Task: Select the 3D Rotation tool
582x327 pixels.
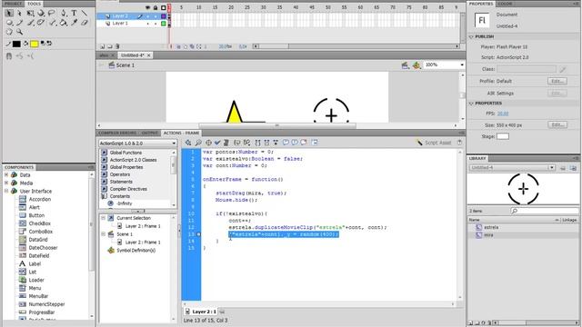Action: pos(41,13)
